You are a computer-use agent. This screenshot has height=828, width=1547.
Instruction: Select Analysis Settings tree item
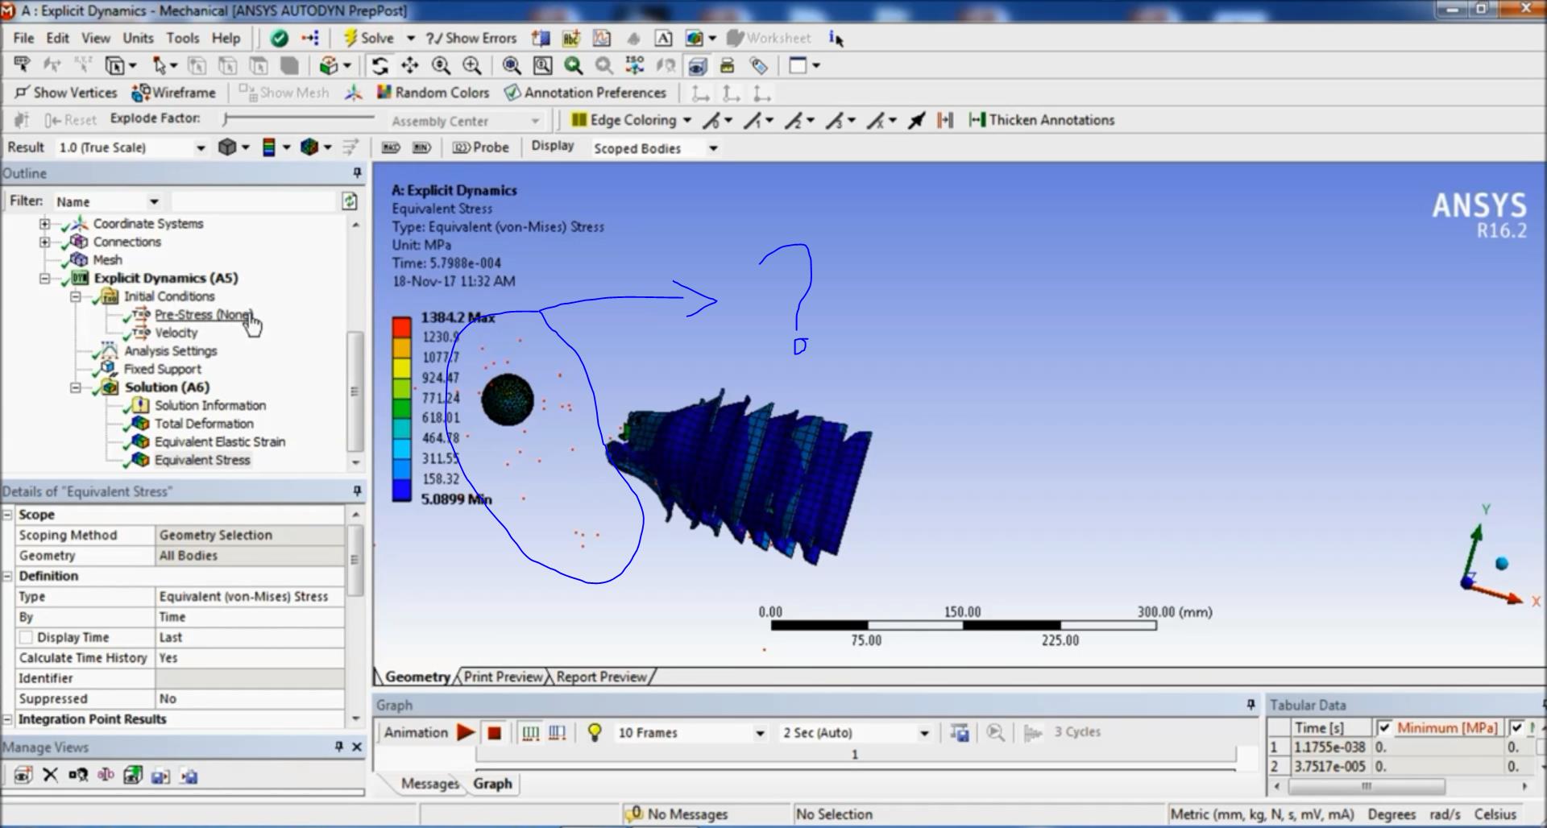[170, 351]
